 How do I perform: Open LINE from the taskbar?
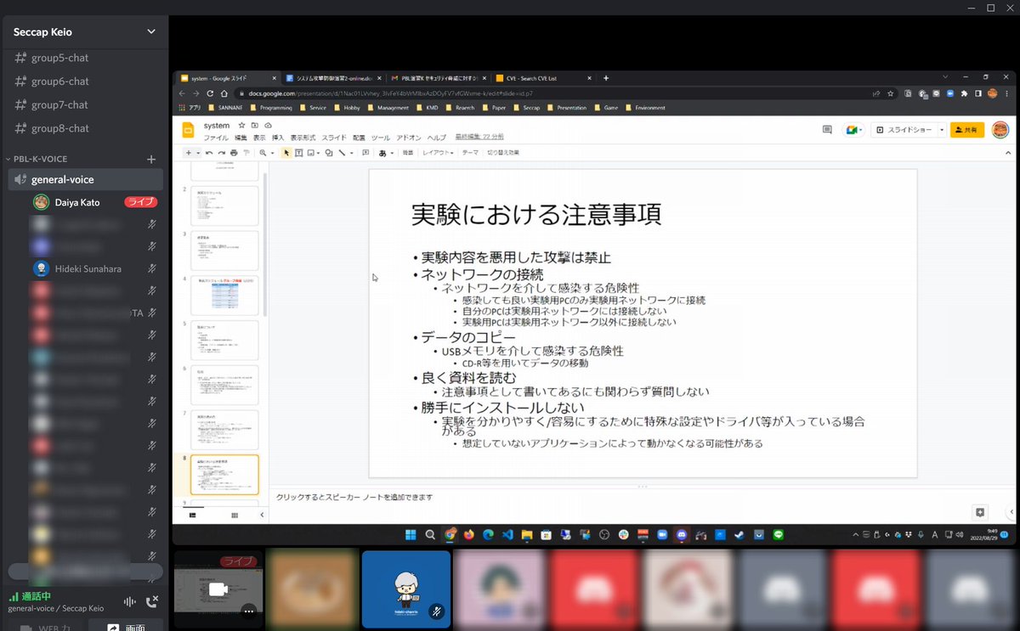click(779, 535)
